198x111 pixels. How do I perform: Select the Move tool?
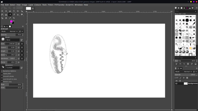[x=2, y=11]
